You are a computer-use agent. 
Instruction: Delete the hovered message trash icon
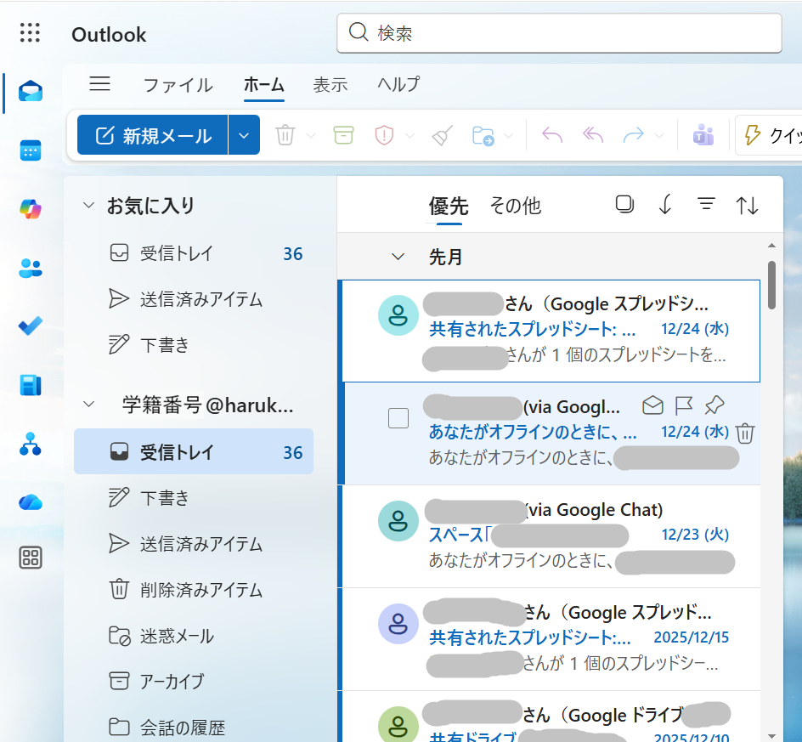[745, 433]
